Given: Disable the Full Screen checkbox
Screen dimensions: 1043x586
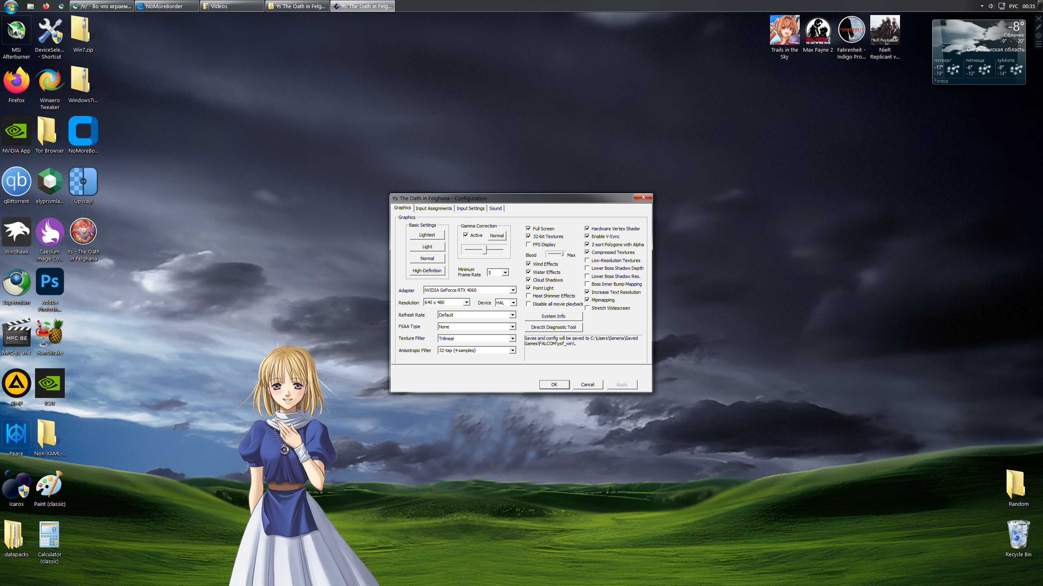Looking at the screenshot, I should pyautogui.click(x=528, y=228).
